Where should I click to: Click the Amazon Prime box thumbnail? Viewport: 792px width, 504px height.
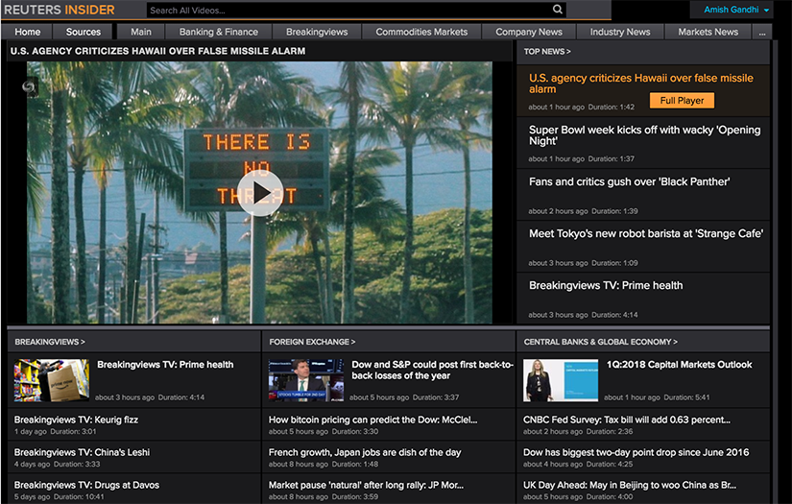pos(52,380)
